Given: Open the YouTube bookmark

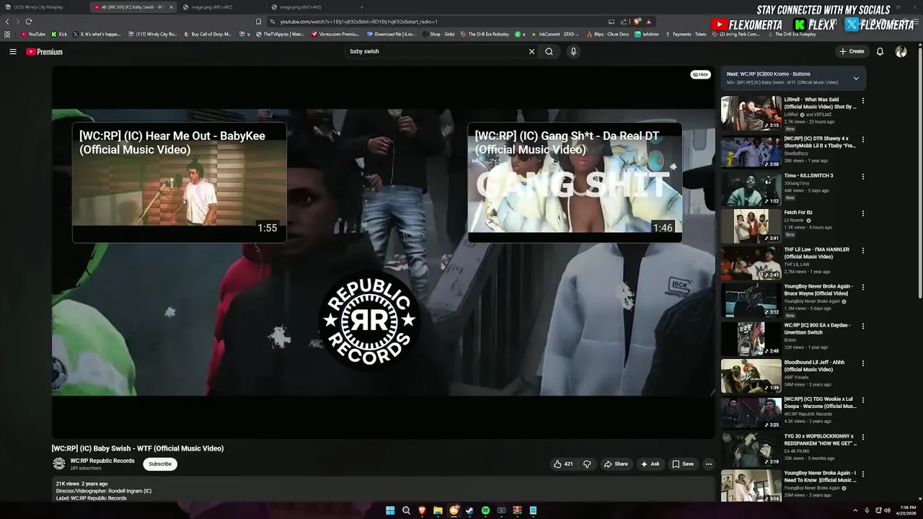Looking at the screenshot, I should tap(33, 34).
